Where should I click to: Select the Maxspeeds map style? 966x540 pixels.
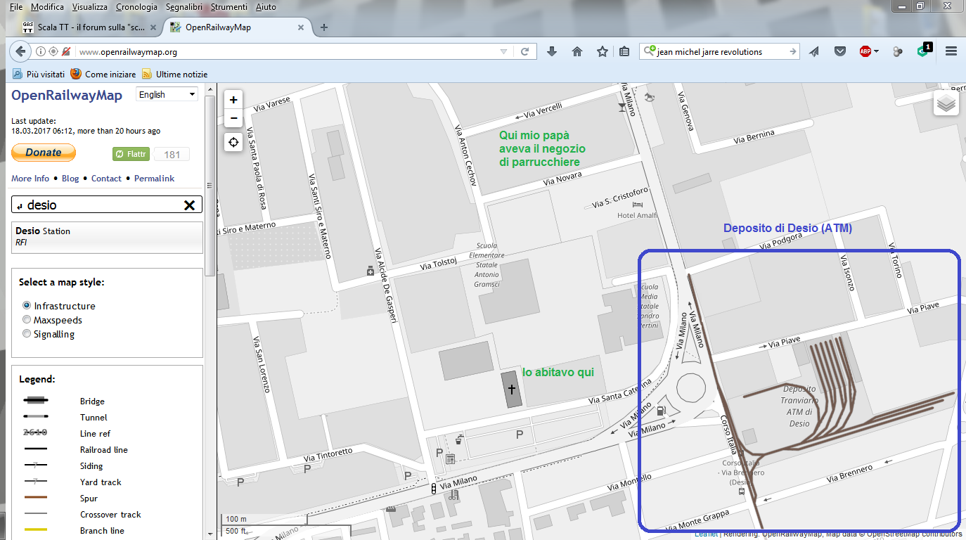pos(27,320)
